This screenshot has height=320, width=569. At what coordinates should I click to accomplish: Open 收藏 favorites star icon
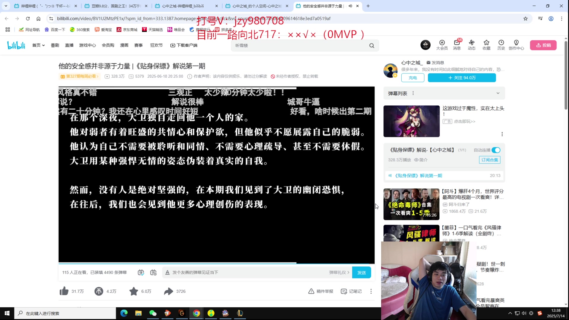point(486,45)
